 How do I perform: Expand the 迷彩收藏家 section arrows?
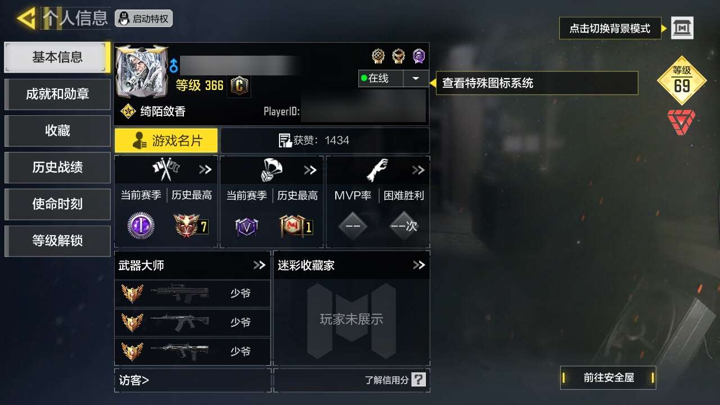tap(419, 265)
